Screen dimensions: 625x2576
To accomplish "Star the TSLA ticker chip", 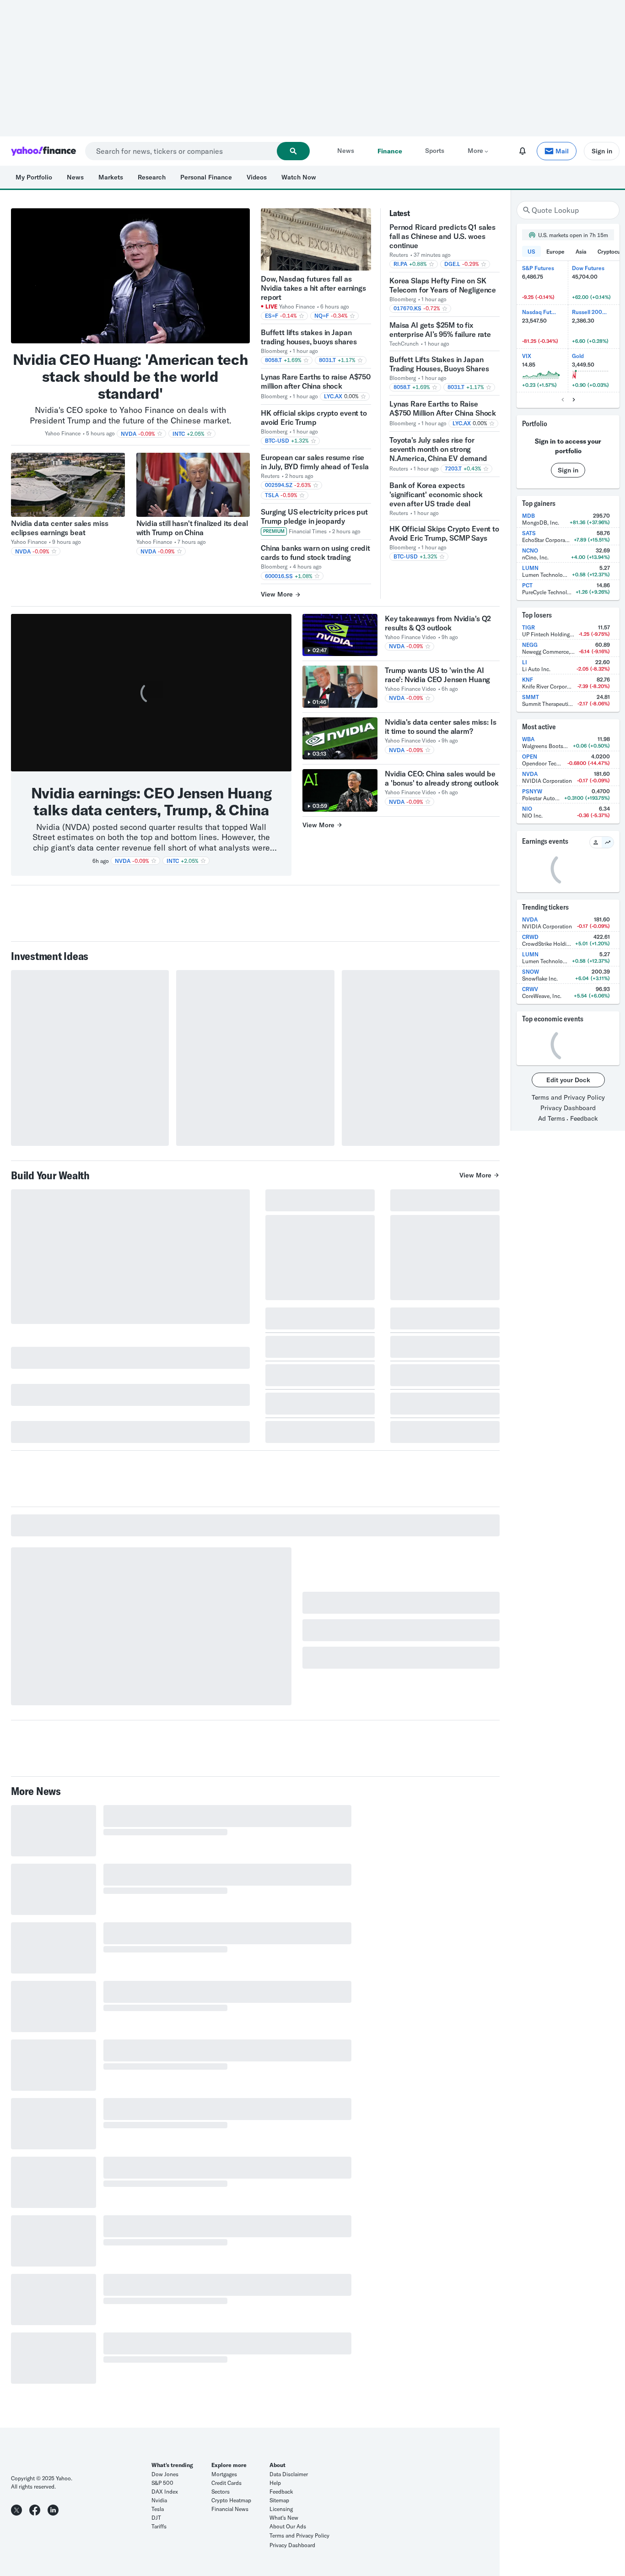I will [302, 495].
